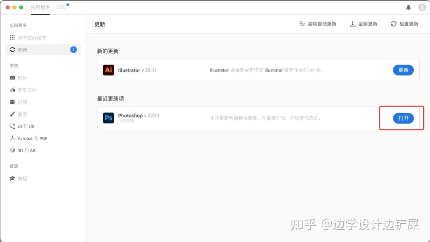Click the green fullscreen window button
Image resolution: width=430 pixels, height=242 pixels.
point(21,8)
